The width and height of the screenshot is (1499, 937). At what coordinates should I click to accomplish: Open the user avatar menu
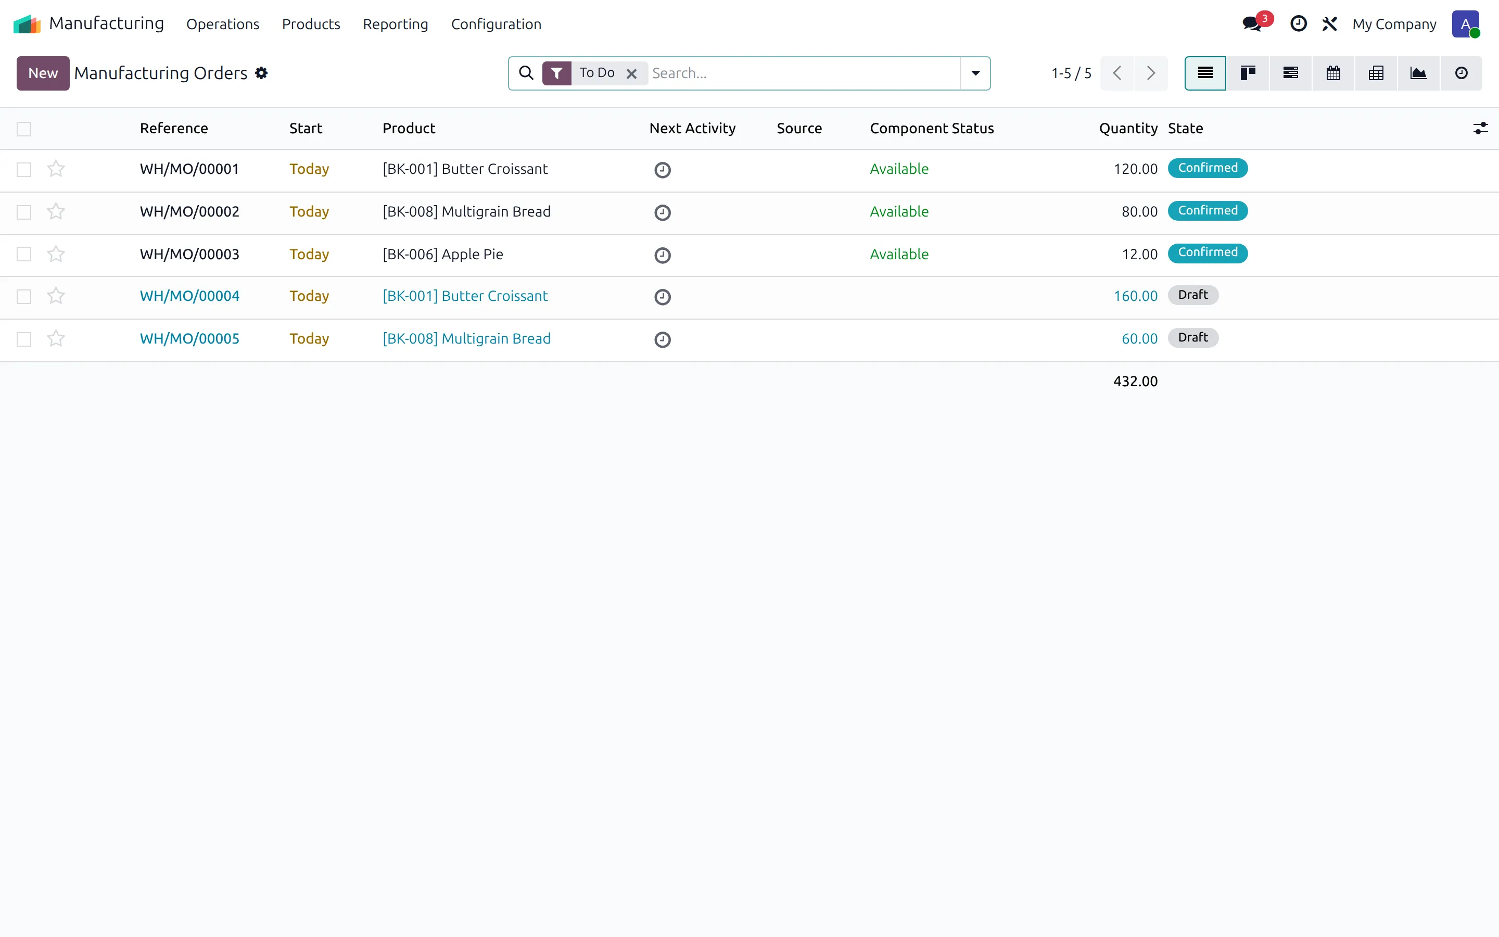(1466, 24)
